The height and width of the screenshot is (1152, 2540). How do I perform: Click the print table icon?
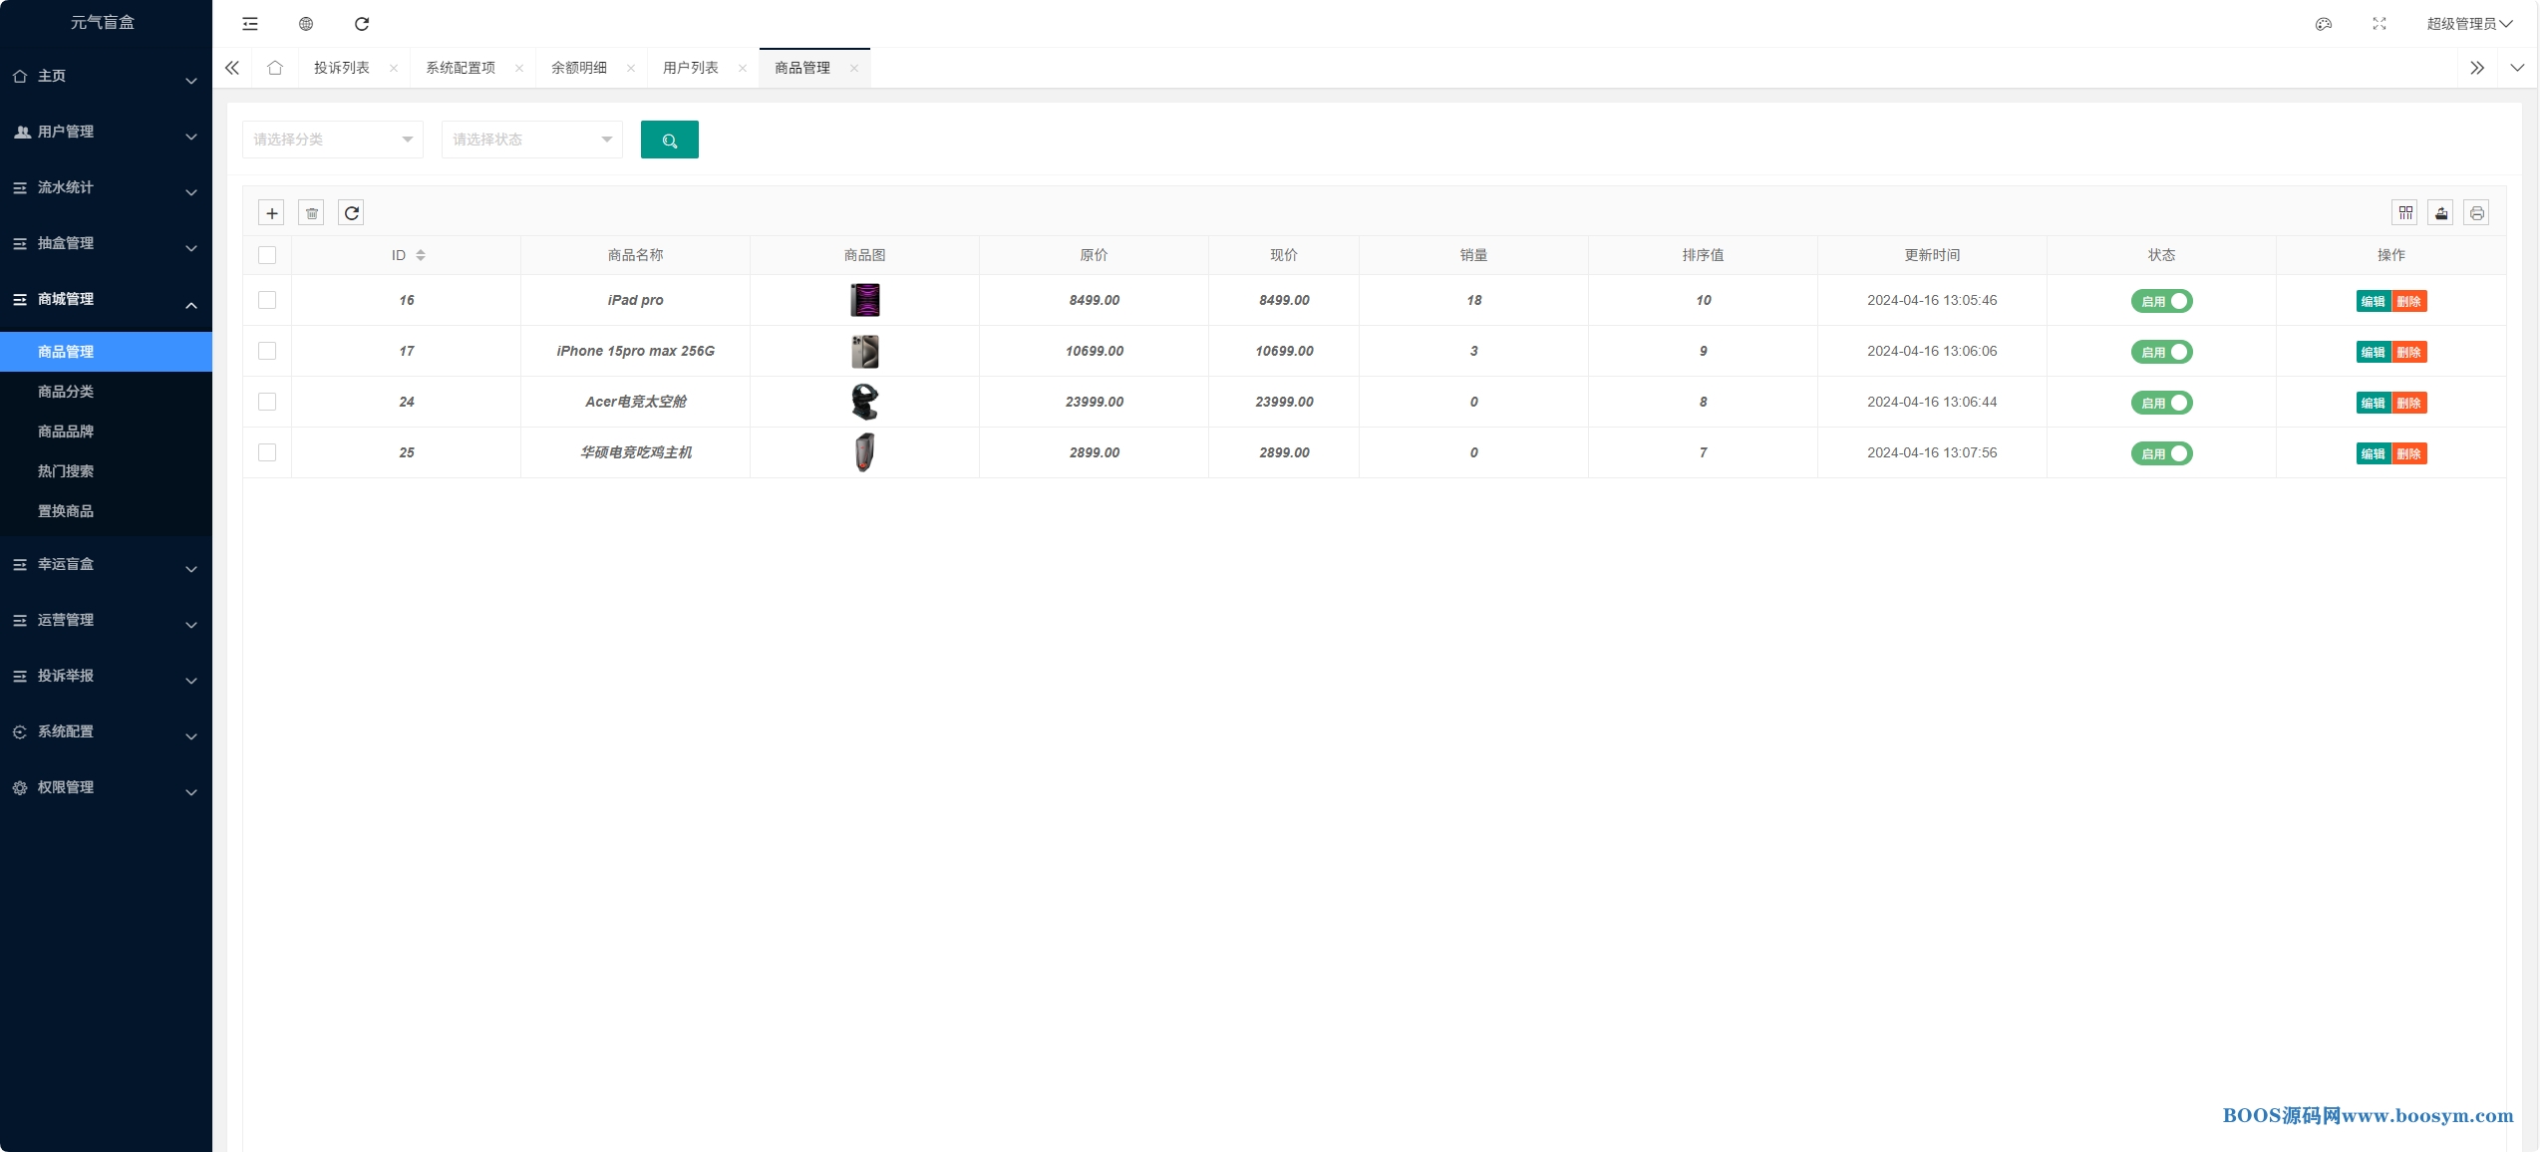(x=2476, y=213)
